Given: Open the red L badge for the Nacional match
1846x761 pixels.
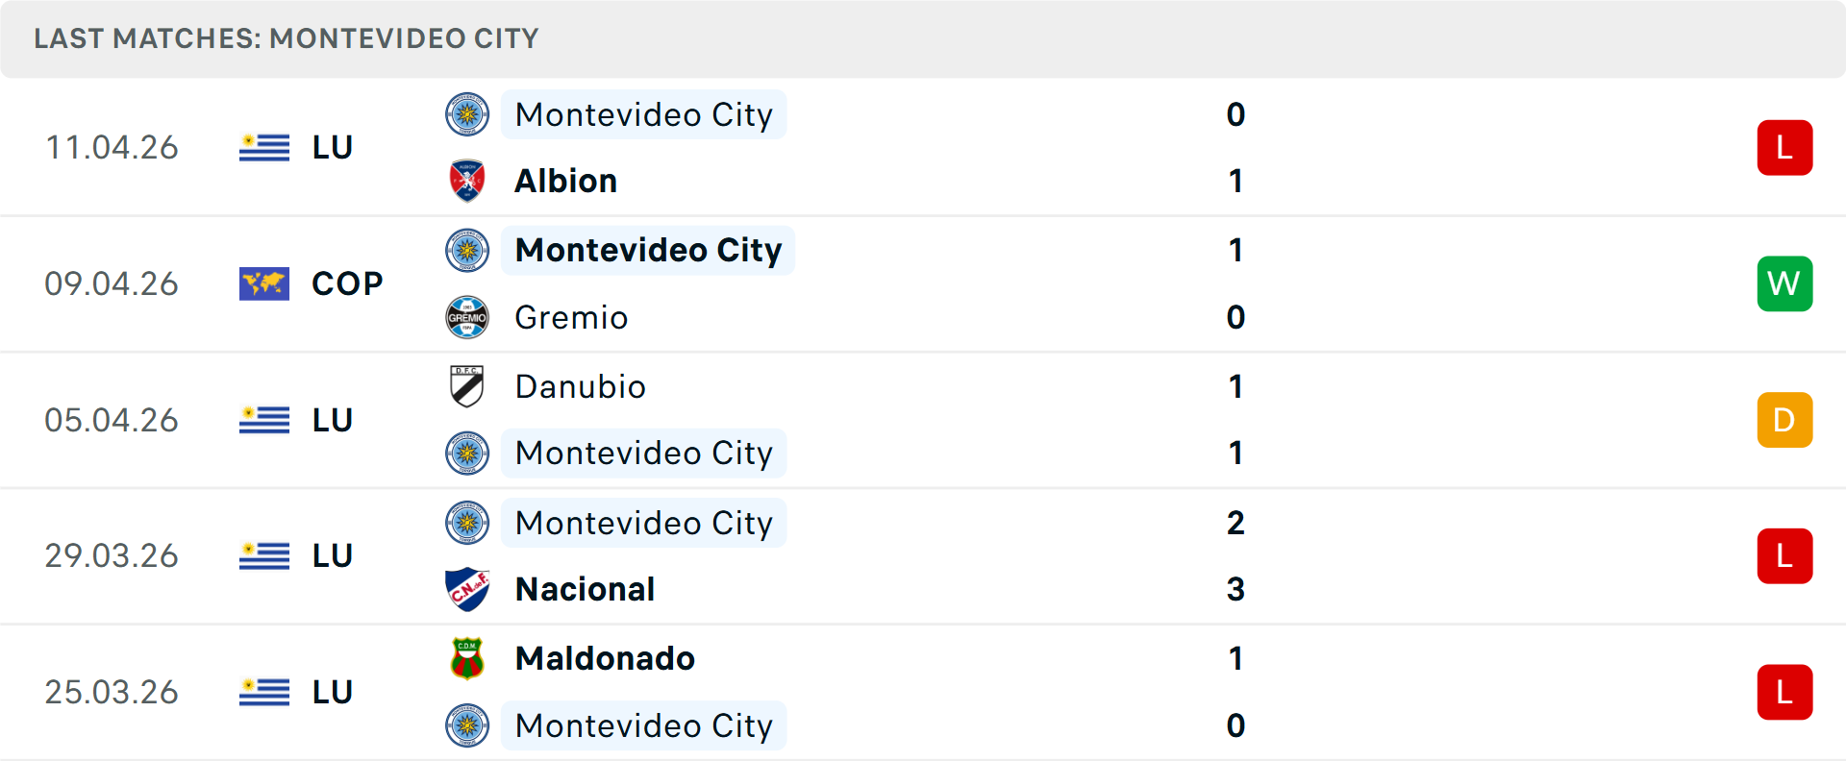Looking at the screenshot, I should (x=1784, y=556).
